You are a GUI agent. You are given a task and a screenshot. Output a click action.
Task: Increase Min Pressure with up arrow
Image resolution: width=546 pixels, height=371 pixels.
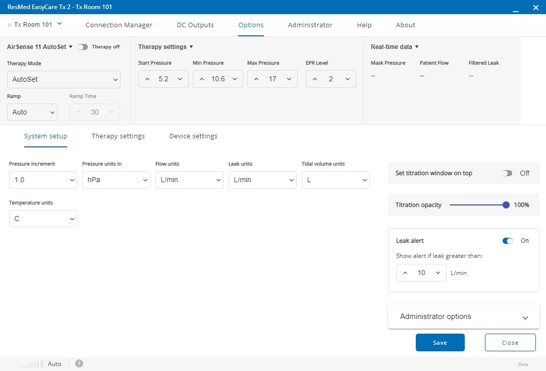[202, 79]
